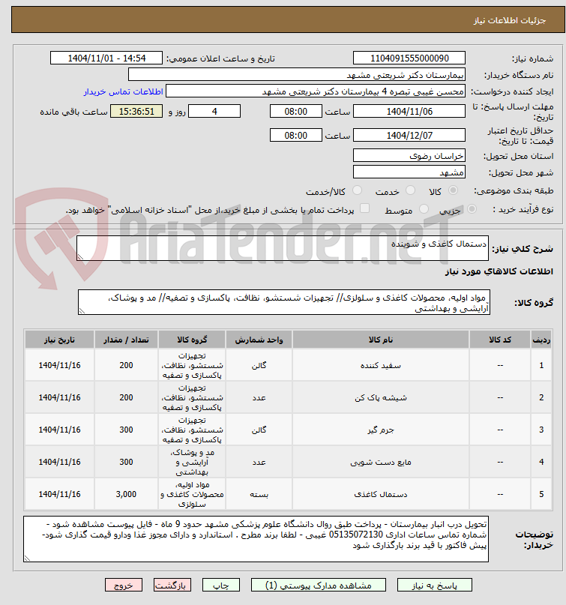Select the کالا/خدمت radio button

tap(358, 190)
